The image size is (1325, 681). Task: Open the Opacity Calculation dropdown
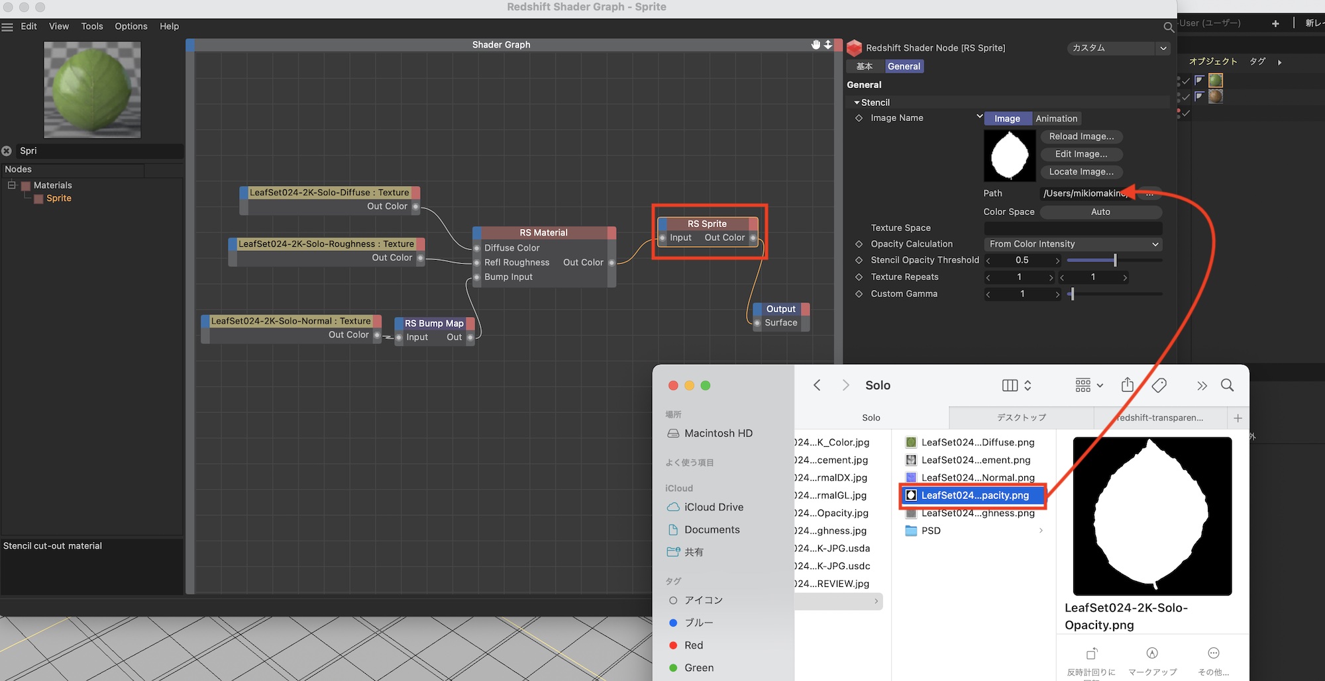click(x=1073, y=244)
